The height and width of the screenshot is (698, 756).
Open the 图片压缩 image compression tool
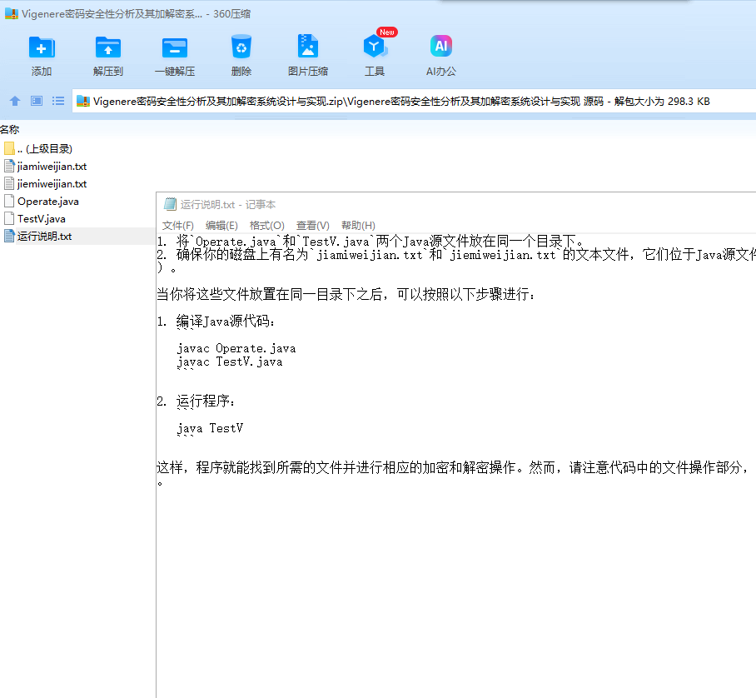[307, 47]
